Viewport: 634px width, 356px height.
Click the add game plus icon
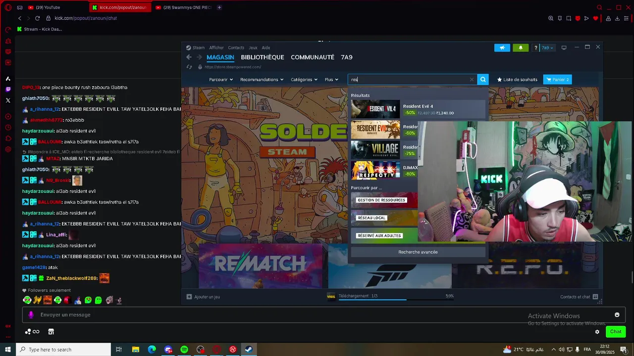pyautogui.click(x=189, y=297)
